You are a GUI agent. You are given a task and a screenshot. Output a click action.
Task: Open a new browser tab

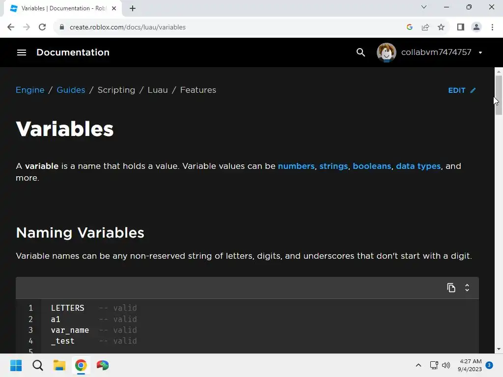[x=133, y=8]
